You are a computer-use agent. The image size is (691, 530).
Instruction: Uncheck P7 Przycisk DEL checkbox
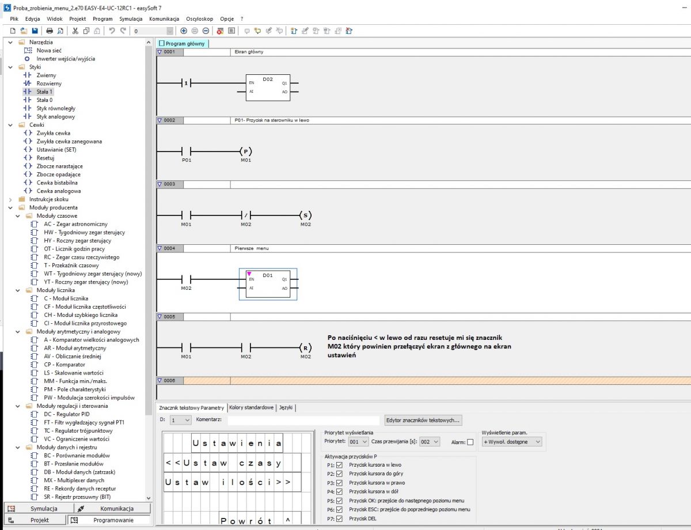tap(339, 519)
